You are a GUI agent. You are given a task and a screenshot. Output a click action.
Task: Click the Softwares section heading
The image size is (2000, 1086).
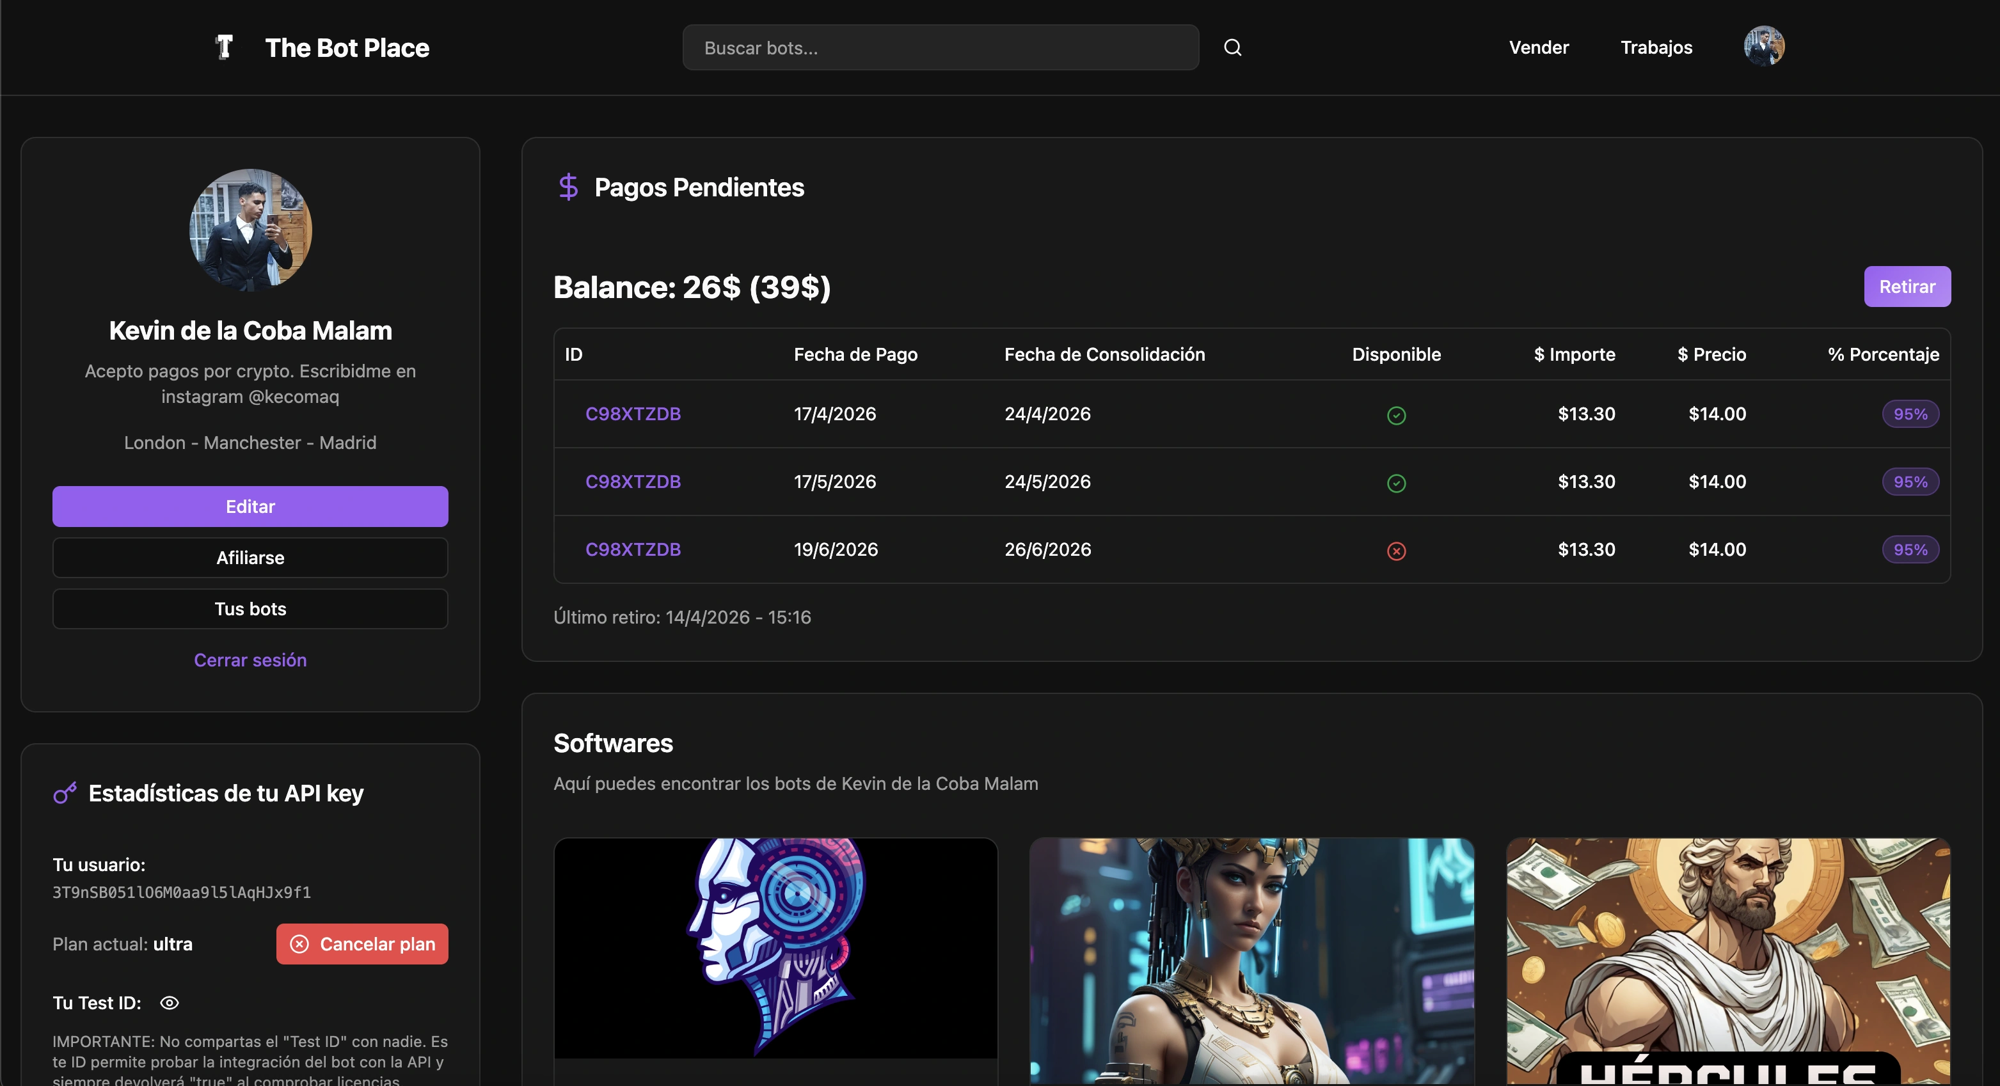(614, 743)
